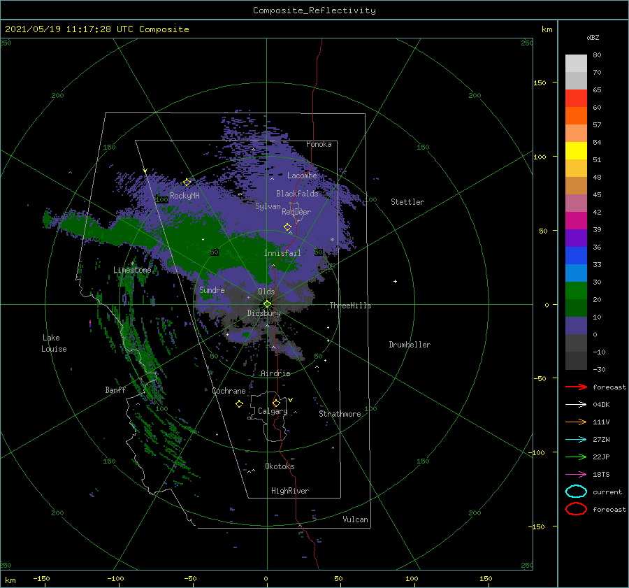The height and width of the screenshot is (588, 629).
Task: Click yellow diamond marker above Calgary label
Action: 276,403
